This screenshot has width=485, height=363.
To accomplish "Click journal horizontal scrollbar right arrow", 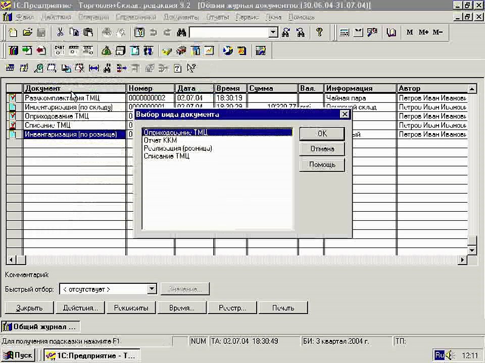I will point(462,260).
